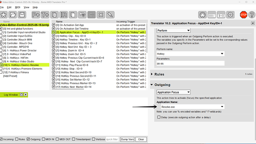Image resolution: width=256 pixels, height=144 pixels.
Task: Click the Cut scissors toolbar icon
Action: tap(82, 15)
